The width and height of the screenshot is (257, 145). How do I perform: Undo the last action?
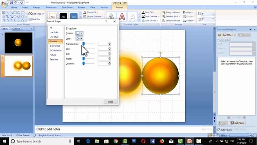tap(15, 2)
